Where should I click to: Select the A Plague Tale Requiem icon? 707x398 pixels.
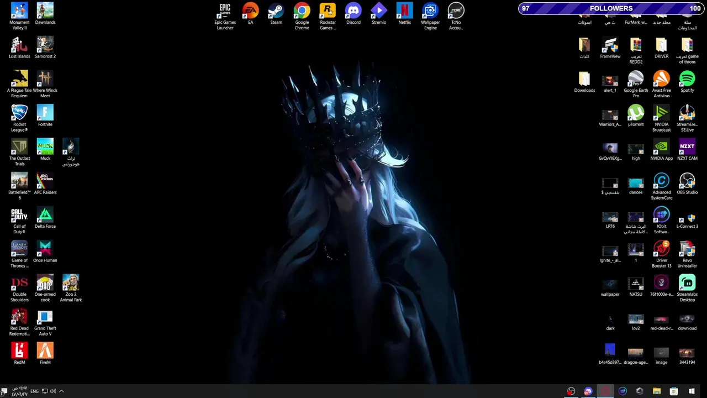pos(19,84)
